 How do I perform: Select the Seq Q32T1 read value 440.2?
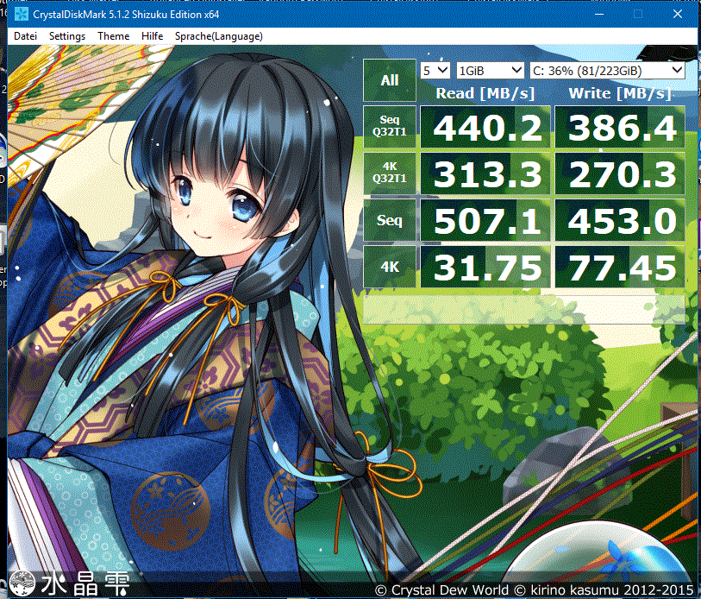[485, 127]
